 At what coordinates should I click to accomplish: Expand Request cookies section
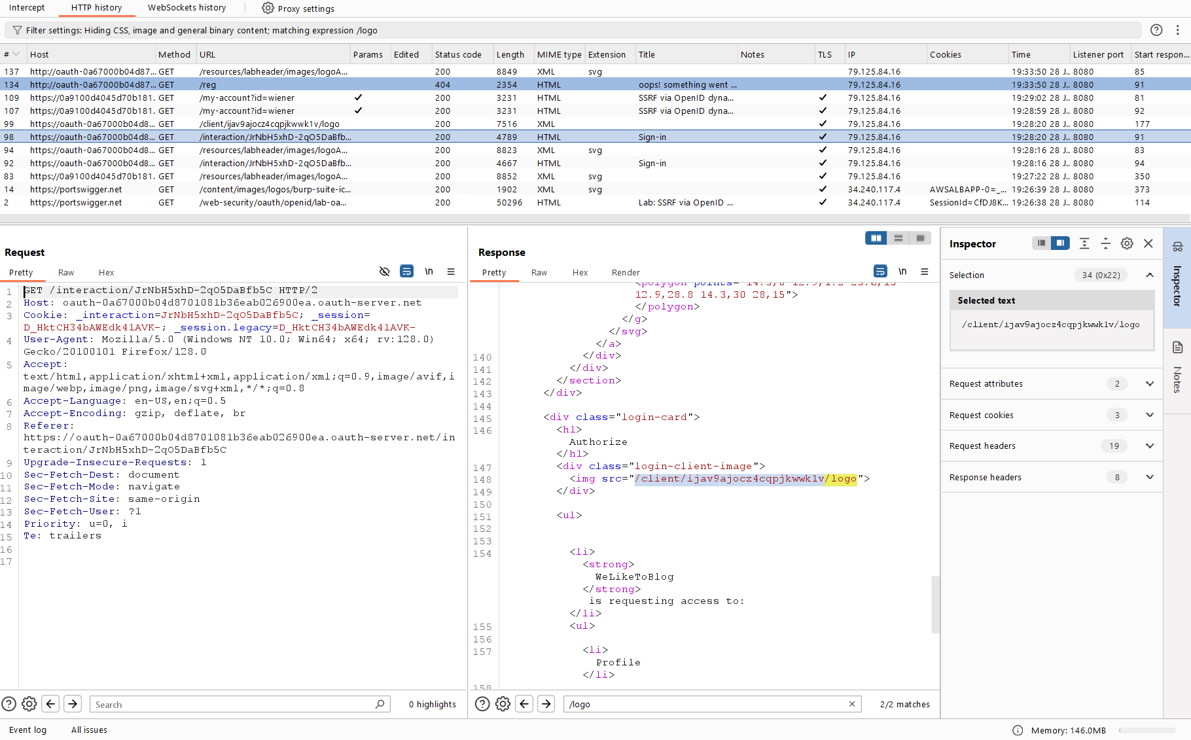(1149, 415)
